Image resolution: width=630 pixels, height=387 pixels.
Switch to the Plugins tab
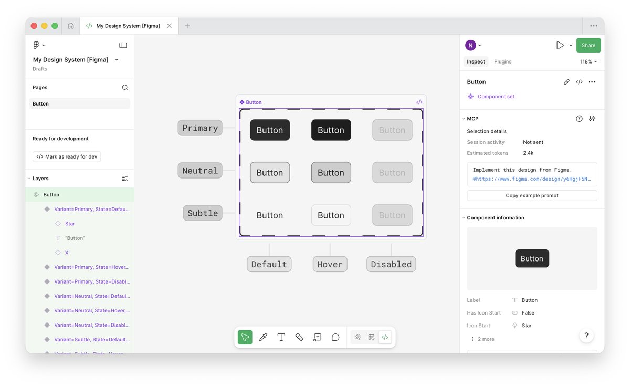click(x=503, y=61)
